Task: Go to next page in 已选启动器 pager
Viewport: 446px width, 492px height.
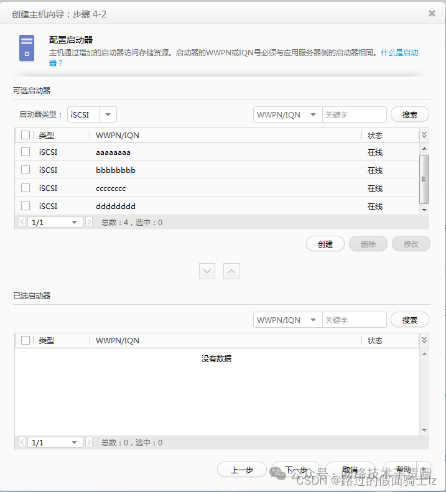Action: pyautogui.click(x=89, y=442)
